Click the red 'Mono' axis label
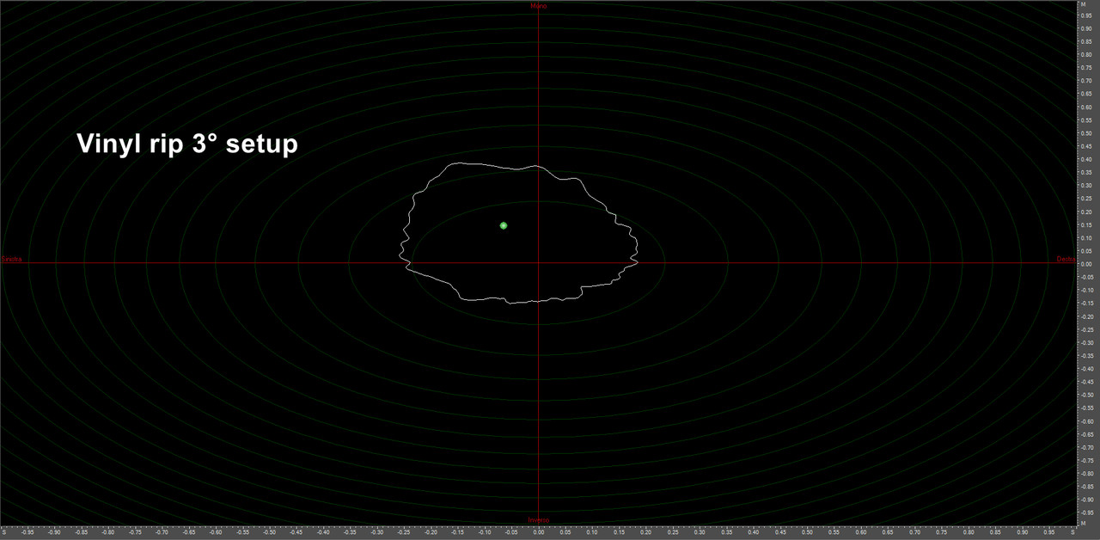This screenshot has height=540, width=1100. click(539, 6)
